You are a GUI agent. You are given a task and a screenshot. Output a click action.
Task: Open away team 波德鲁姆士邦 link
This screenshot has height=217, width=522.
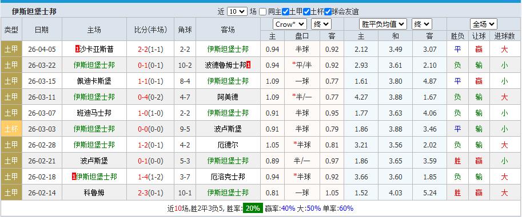[x=226, y=65]
